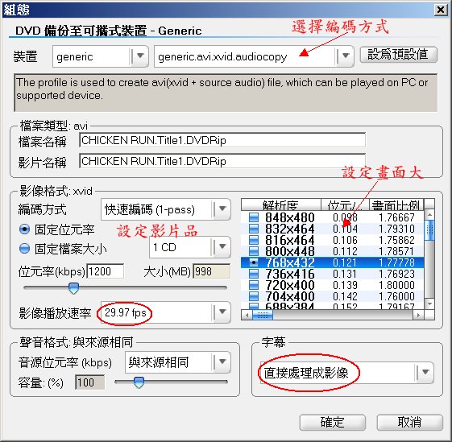Click the 736x416 resolution row icon
Viewport: 452px width, 442px height.
(x=254, y=274)
